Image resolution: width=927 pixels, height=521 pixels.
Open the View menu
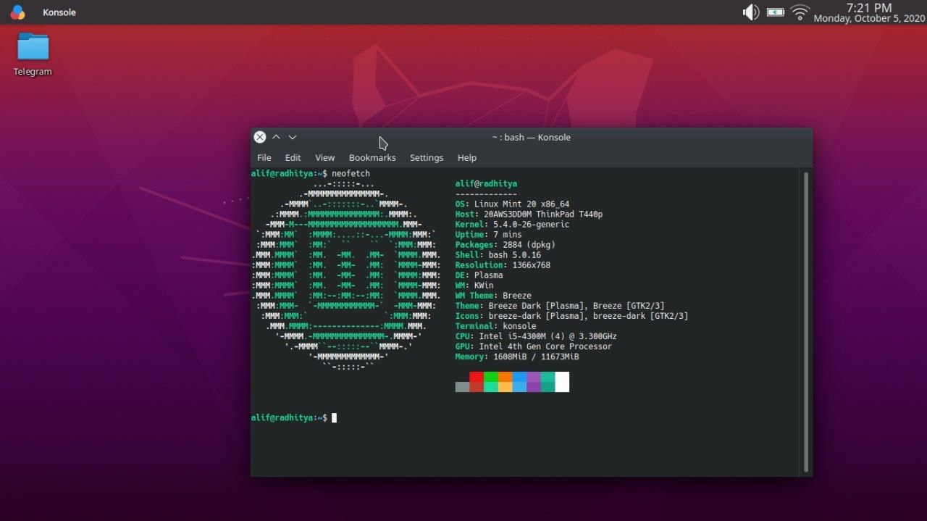(x=324, y=157)
